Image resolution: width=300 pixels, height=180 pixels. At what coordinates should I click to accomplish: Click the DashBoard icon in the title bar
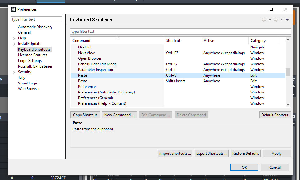coord(13,9)
